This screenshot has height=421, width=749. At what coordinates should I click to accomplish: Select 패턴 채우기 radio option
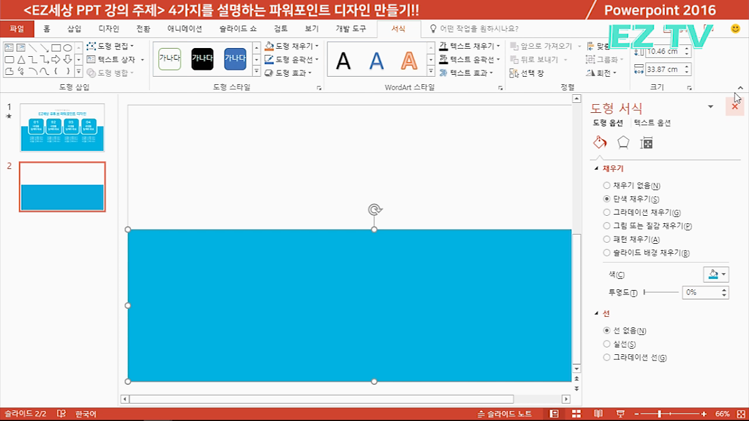coord(631,240)
